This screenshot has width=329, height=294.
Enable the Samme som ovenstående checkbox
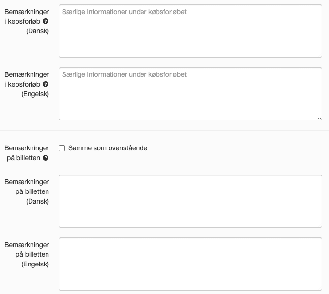[62, 148]
